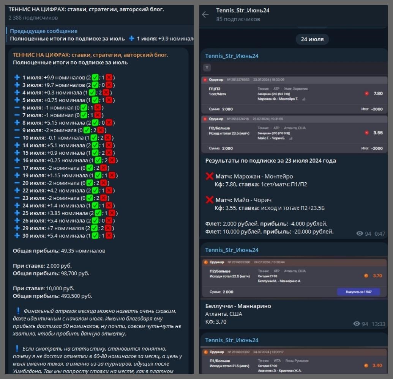This screenshot has height=379, width=393.
Task: Click the eye views icon on the 13:33 message
Action: point(357,324)
